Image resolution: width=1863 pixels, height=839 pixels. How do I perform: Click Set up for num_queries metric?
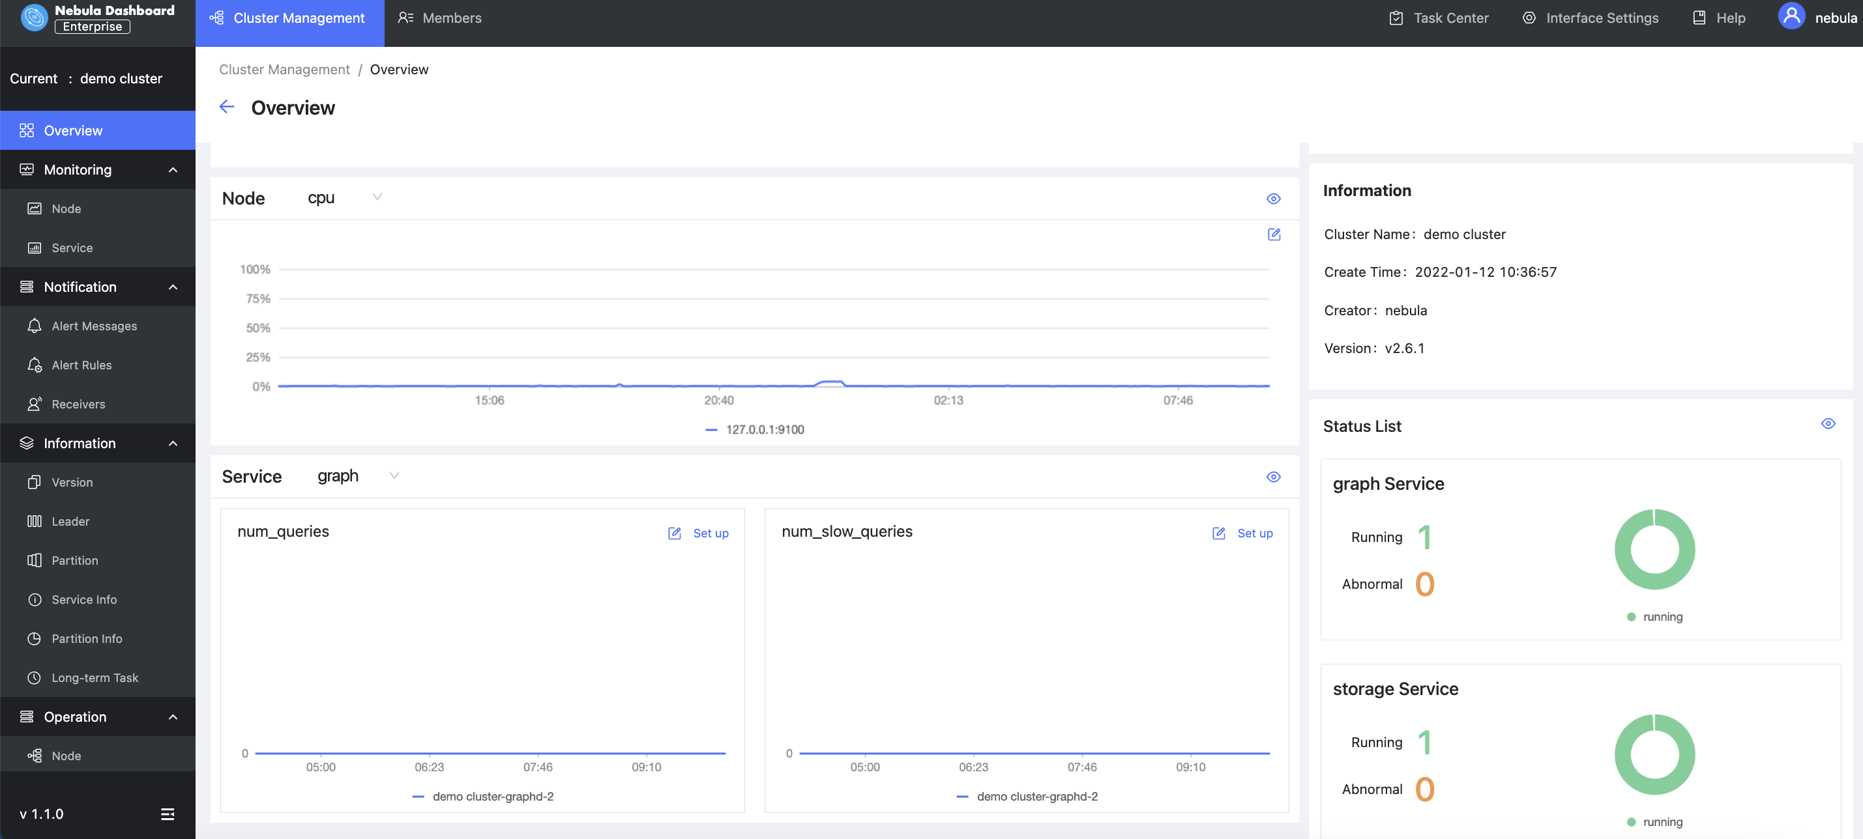click(x=711, y=533)
